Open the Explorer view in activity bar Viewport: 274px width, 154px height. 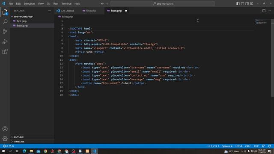5,12
